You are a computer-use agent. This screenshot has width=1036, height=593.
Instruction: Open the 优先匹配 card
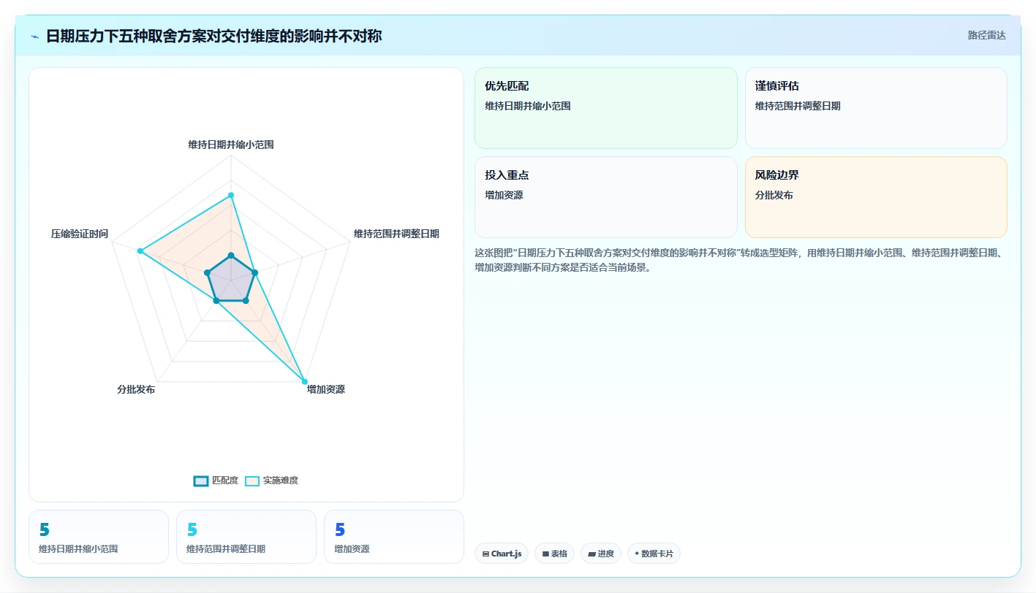tap(606, 108)
